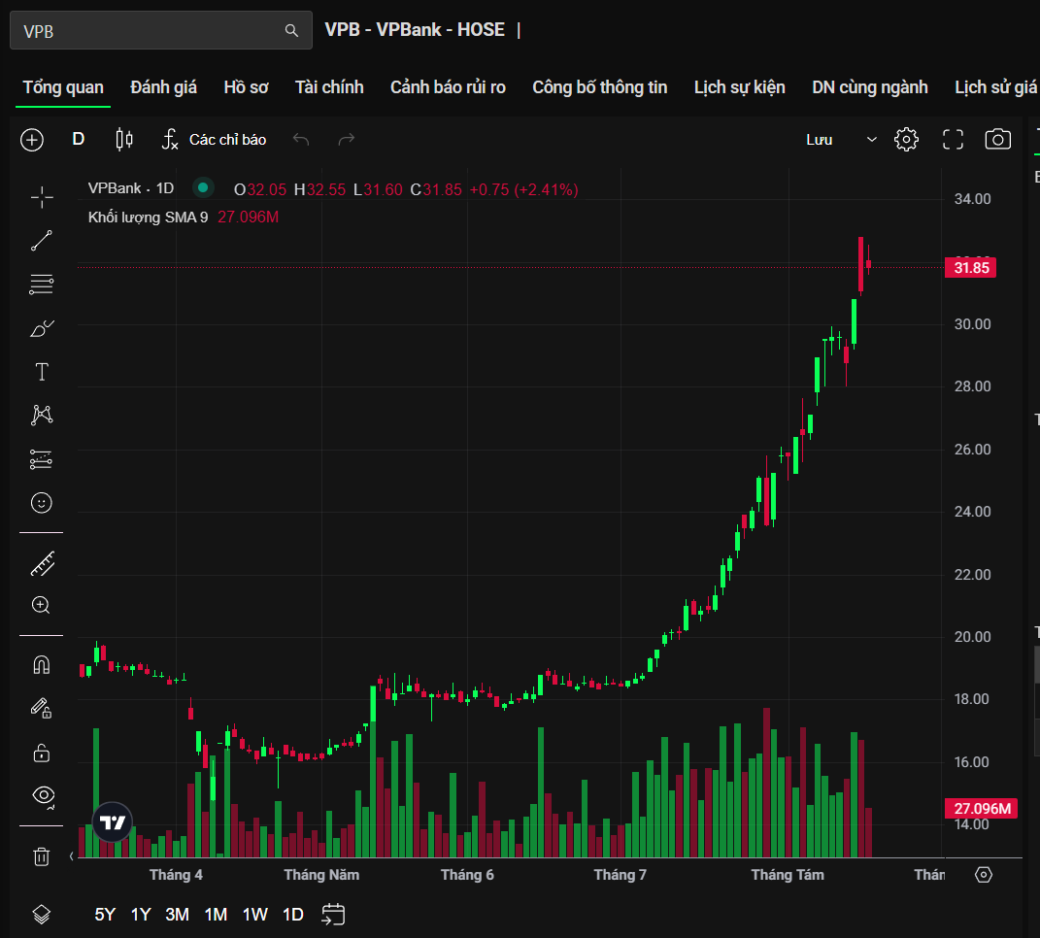1040x938 pixels.
Task: Open the Cảnh báo rủi ro tab
Action: [448, 87]
